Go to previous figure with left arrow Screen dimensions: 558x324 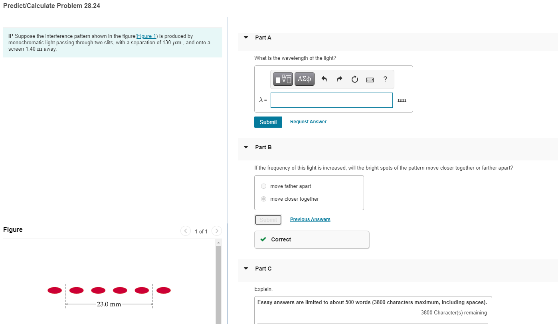tap(185, 231)
